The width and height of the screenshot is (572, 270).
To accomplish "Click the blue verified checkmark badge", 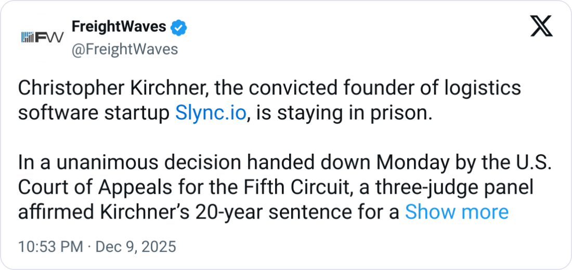I will tap(179, 27).
